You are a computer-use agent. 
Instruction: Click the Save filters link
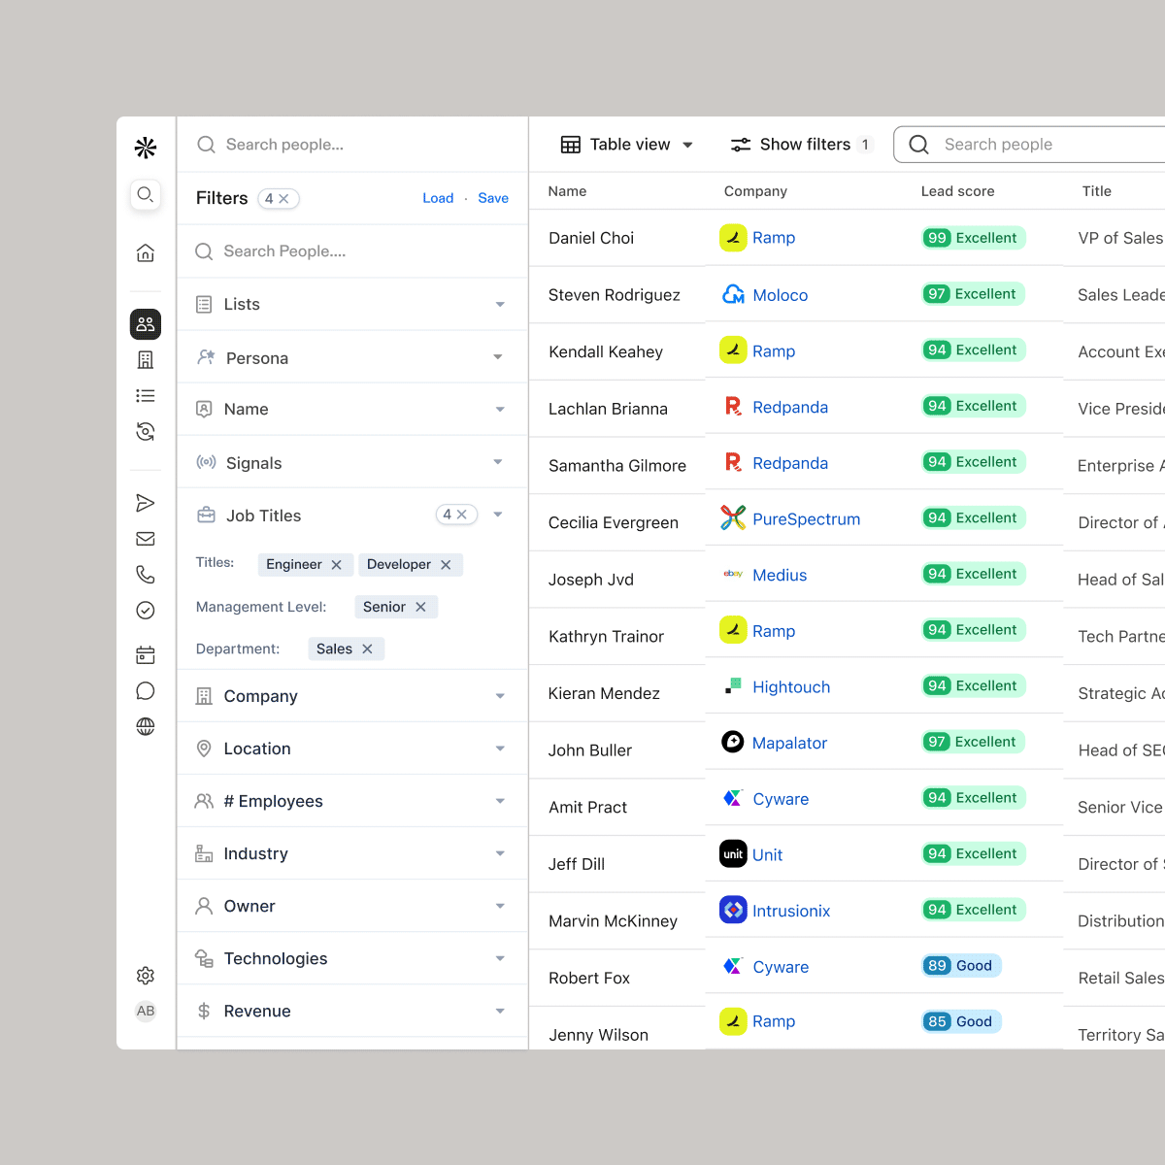[x=493, y=198]
